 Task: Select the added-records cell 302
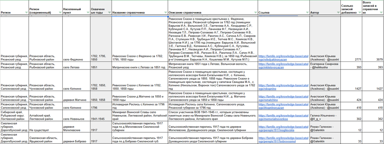coord(351,115)
